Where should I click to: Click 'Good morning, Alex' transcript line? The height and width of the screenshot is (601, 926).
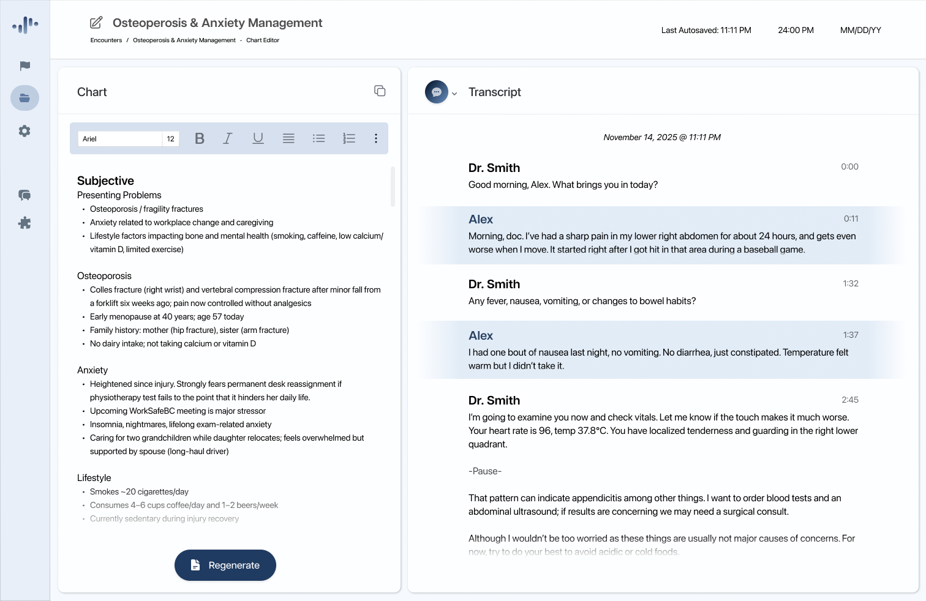[x=563, y=185]
